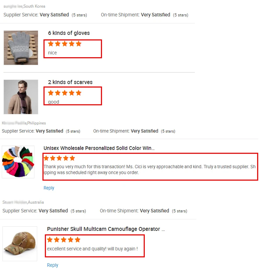
Task: Click the star rating for gloves review
Action: click(x=65, y=44)
